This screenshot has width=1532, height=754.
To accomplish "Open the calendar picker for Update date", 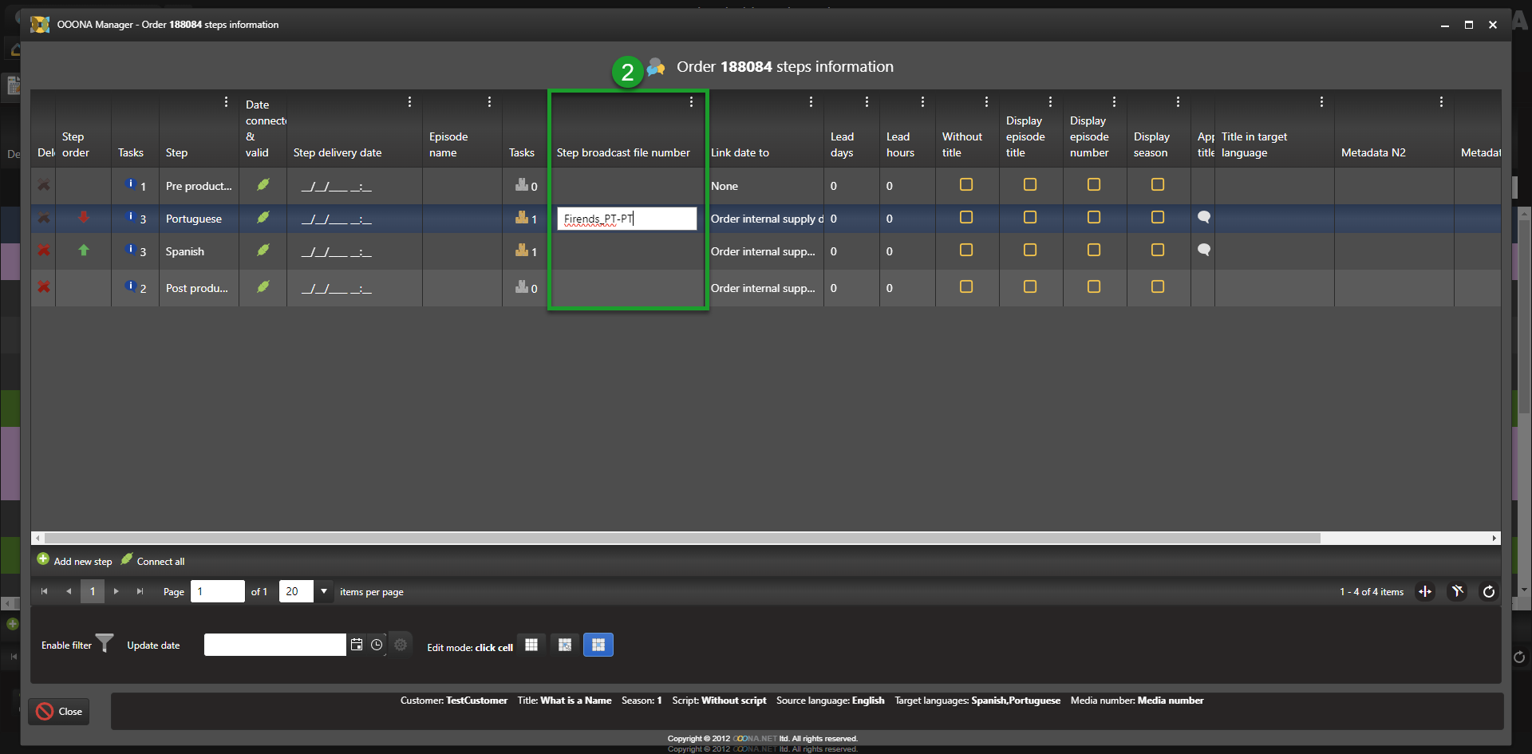I will click(357, 645).
